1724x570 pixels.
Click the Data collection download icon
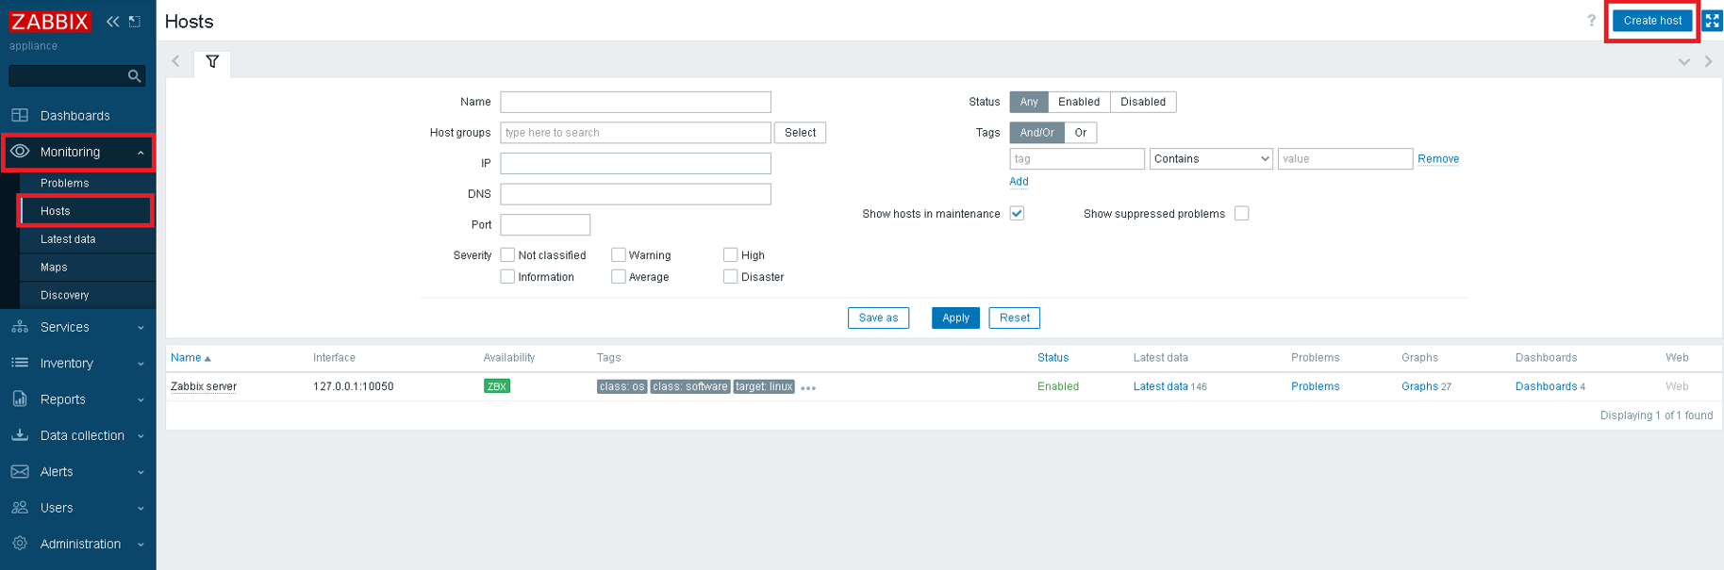tap(20, 435)
